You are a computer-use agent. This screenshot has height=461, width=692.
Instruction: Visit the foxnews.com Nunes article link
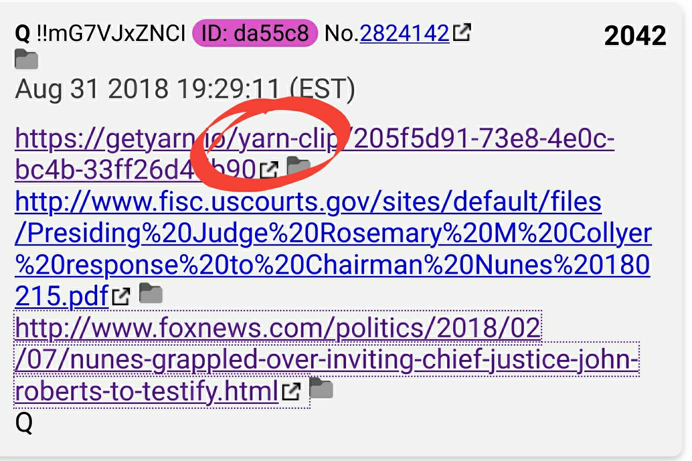click(x=327, y=359)
